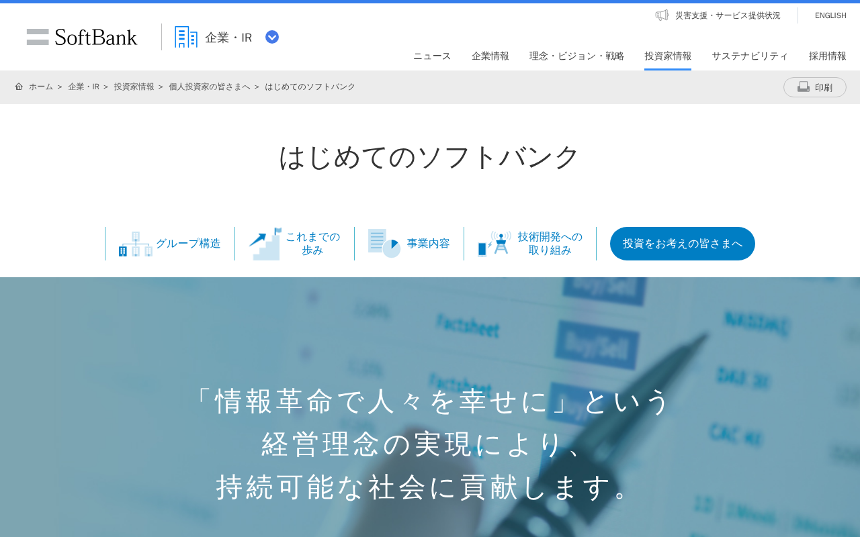Image resolution: width=860 pixels, height=537 pixels.
Task: Click the printer icon
Action: point(804,87)
